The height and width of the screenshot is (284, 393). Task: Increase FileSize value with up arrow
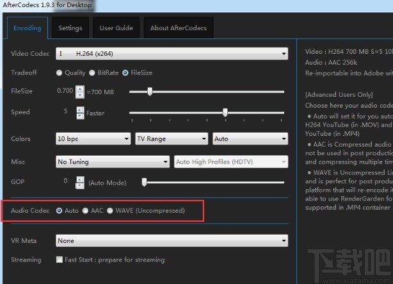[x=80, y=89]
